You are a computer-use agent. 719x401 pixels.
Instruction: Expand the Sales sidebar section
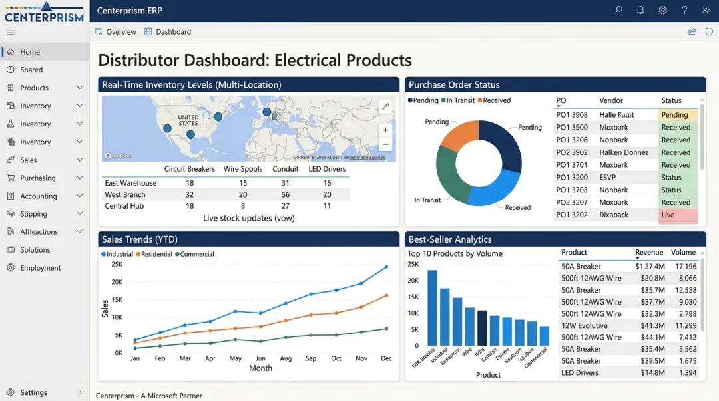click(x=79, y=160)
